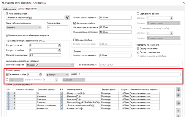Click stepper of filter column value 4

[x=40, y=75]
